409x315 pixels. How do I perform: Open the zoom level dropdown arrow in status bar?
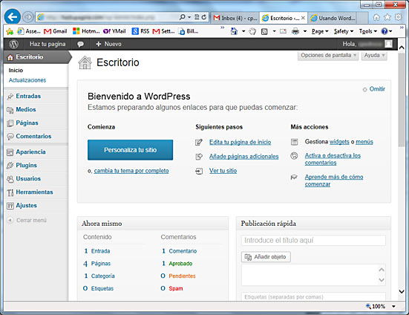[393, 306]
